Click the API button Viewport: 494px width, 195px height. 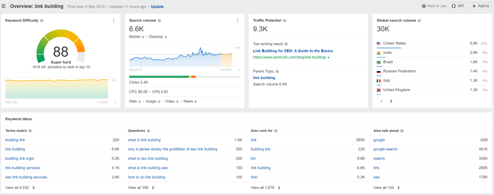[458, 6]
